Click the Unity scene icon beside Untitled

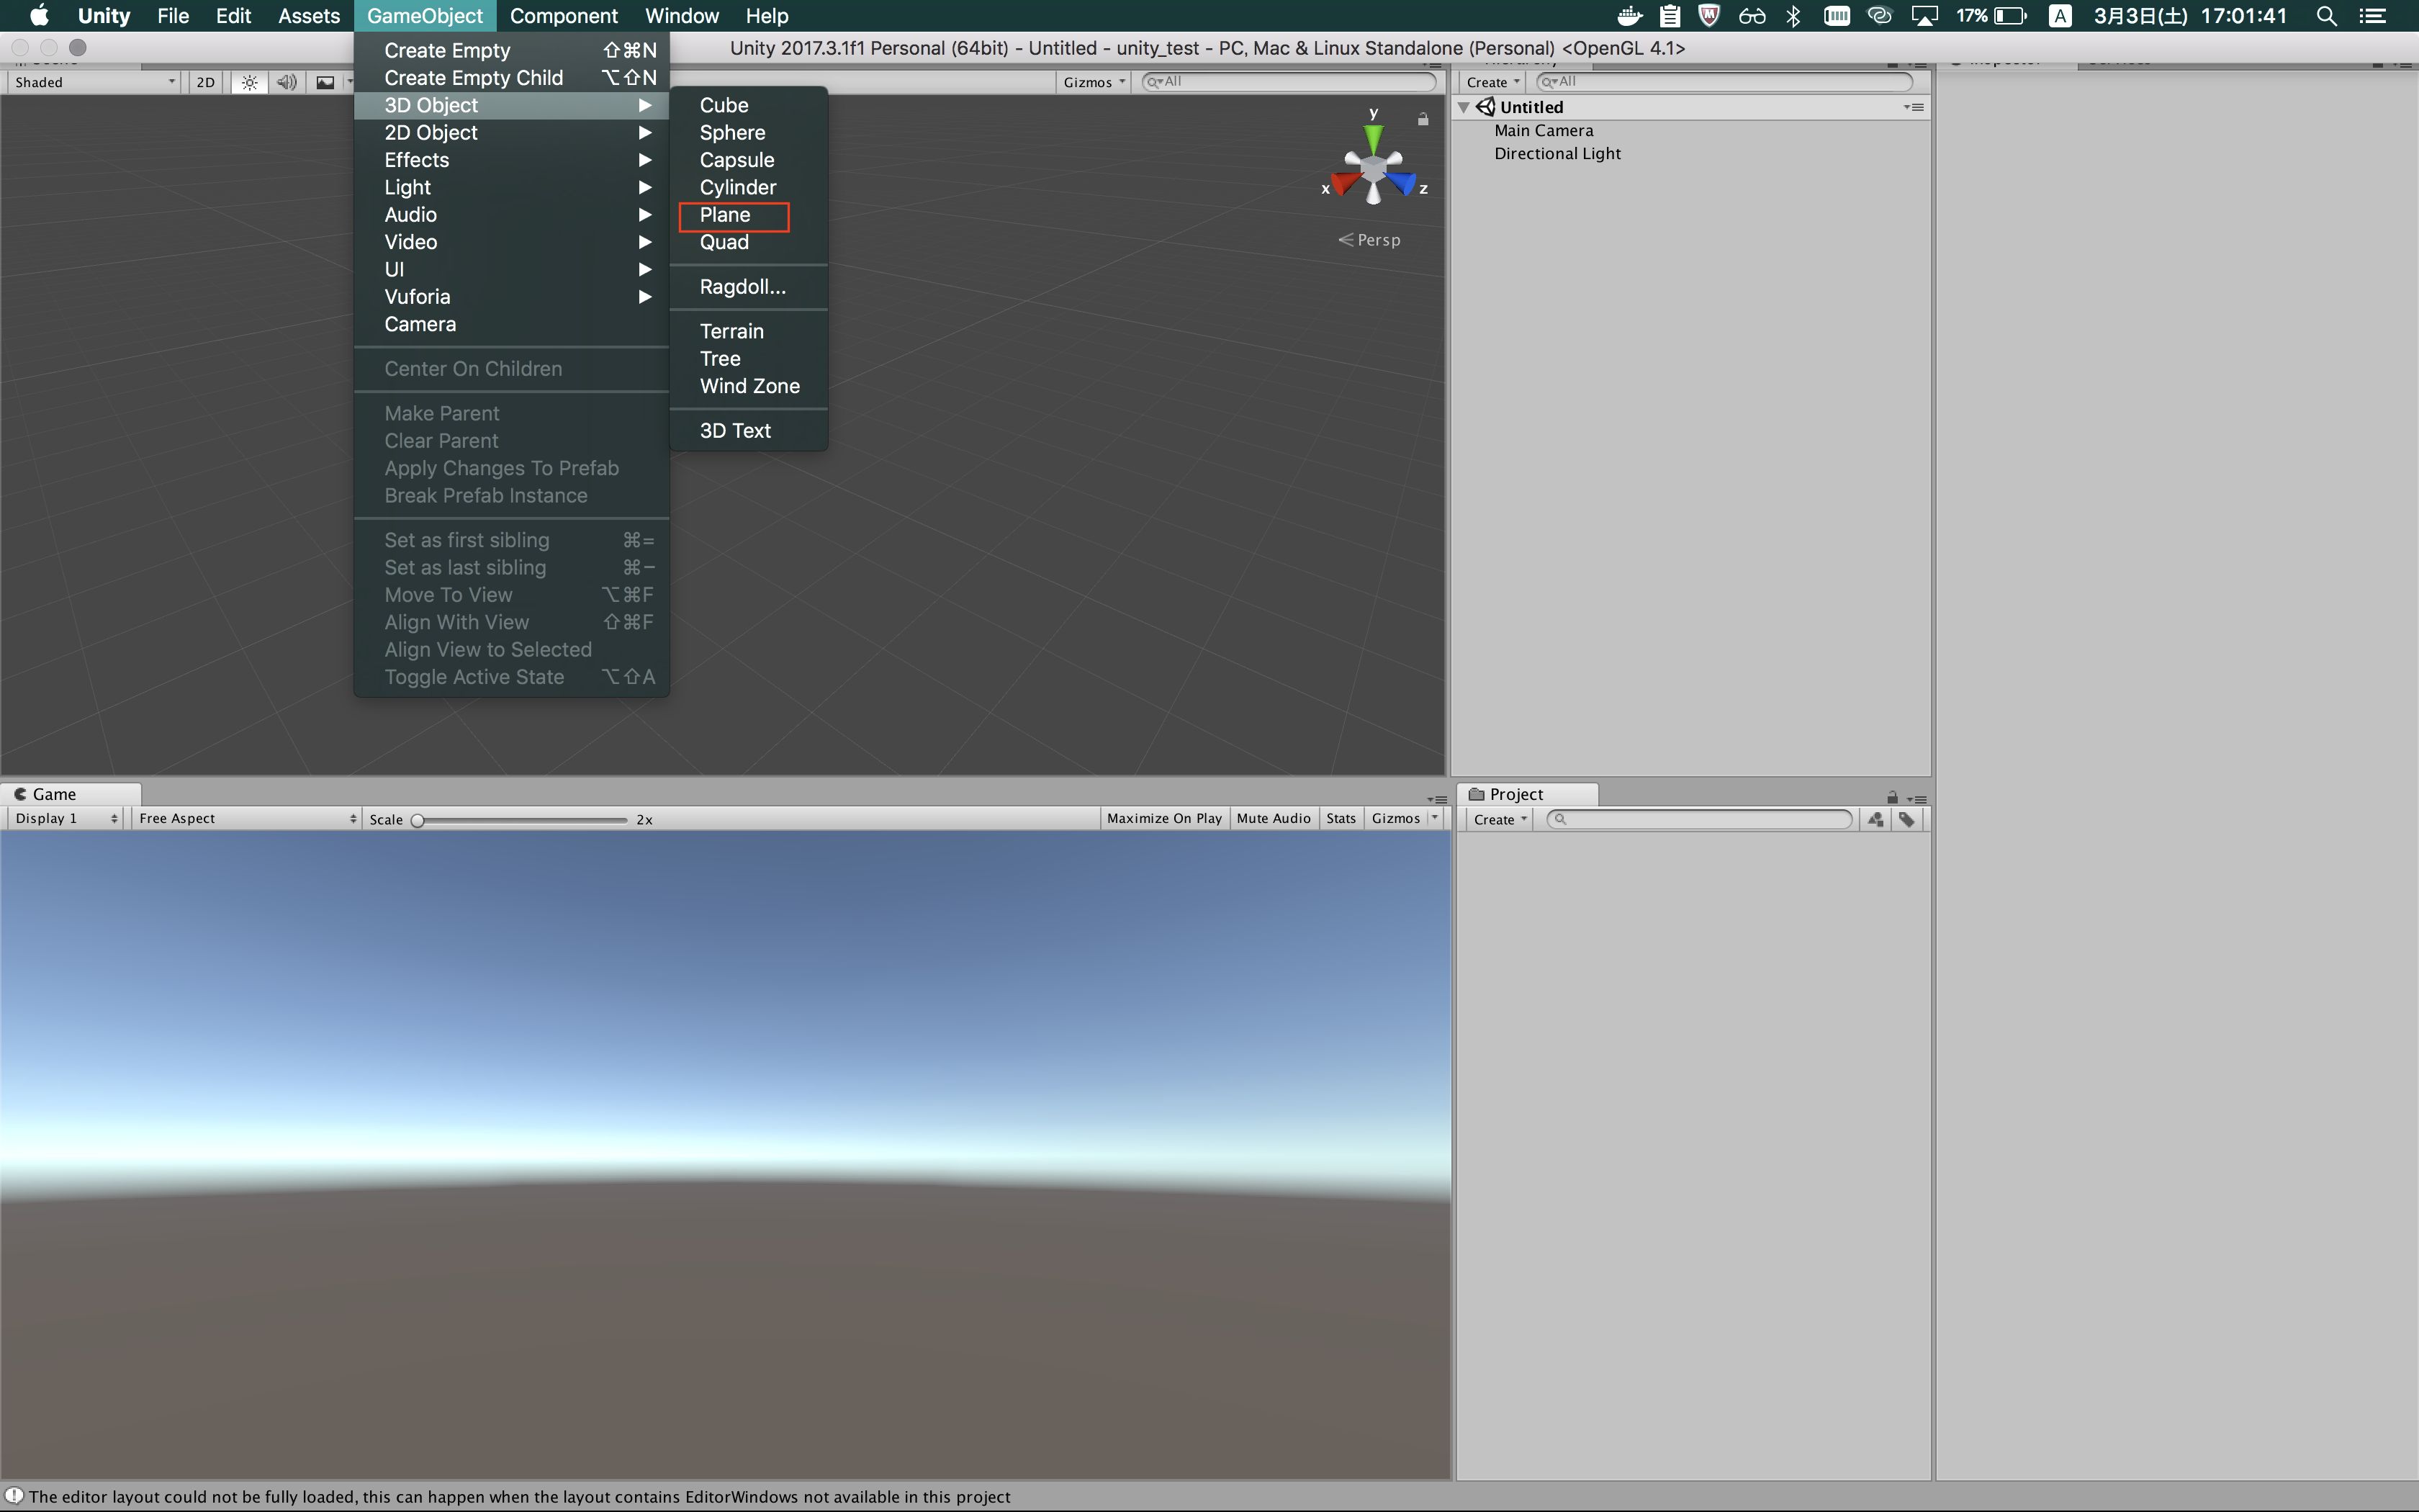(x=1487, y=107)
